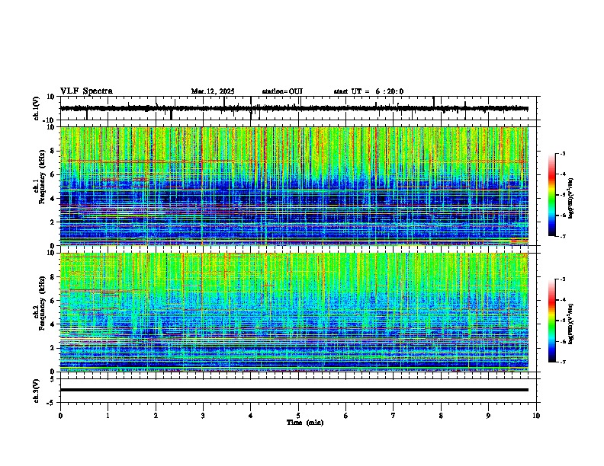604x466 pixels.
Task: Click the time axis tick label 4
Action: tap(251, 416)
